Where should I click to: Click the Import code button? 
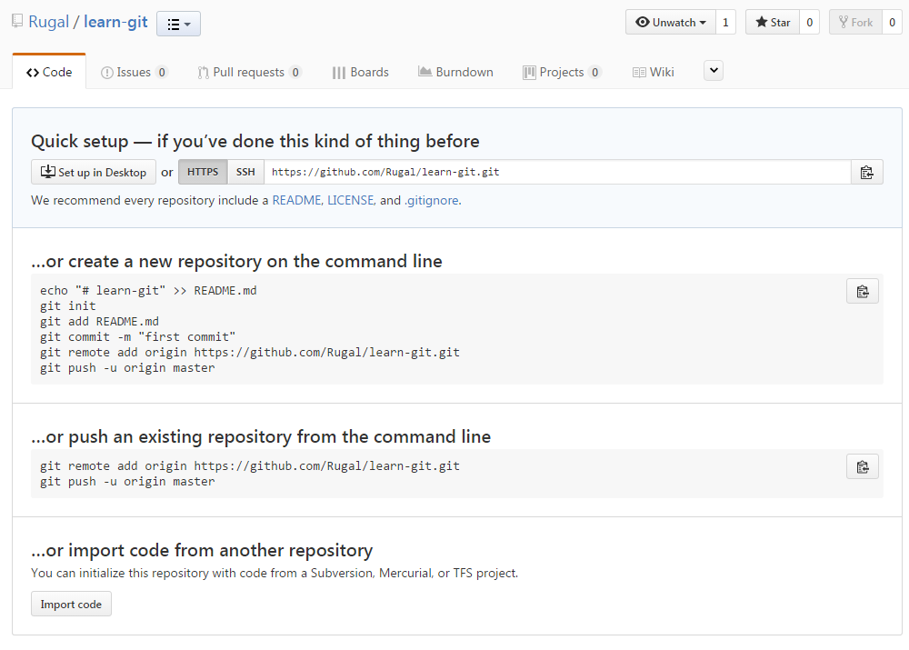(71, 605)
